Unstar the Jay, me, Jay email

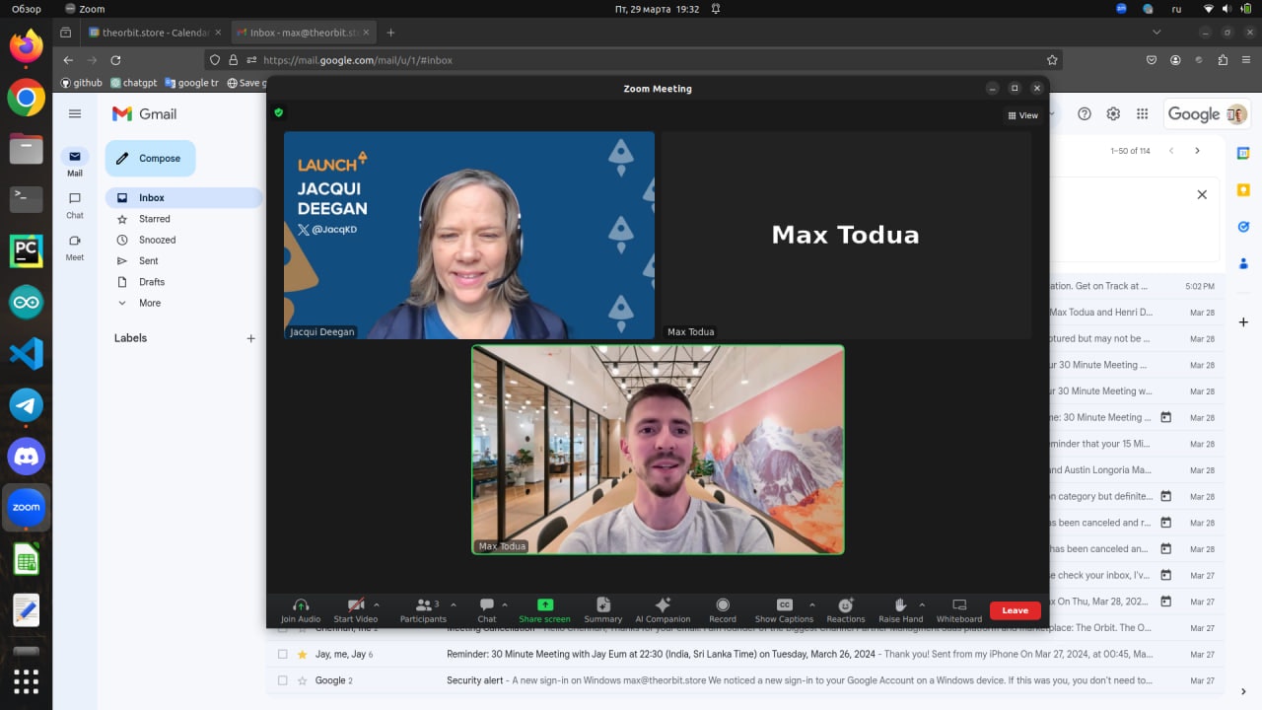(303, 654)
